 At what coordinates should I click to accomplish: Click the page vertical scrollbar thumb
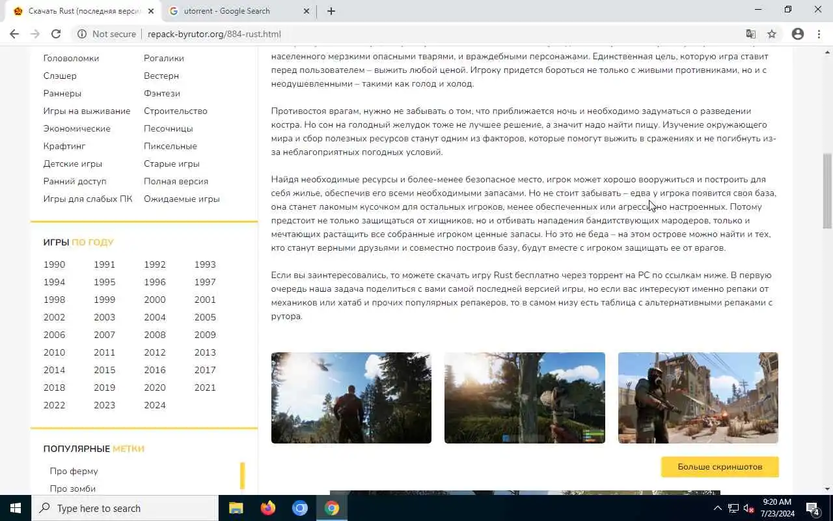pos(827,191)
